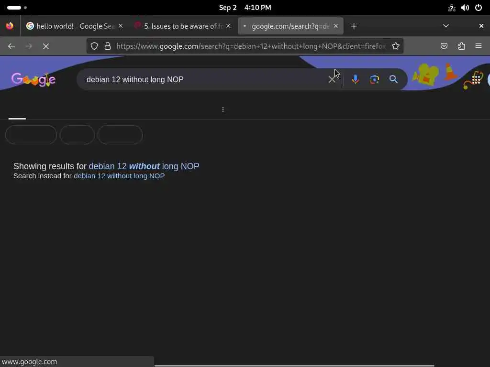Go back to the previous page
The width and height of the screenshot is (490, 367).
[11, 46]
